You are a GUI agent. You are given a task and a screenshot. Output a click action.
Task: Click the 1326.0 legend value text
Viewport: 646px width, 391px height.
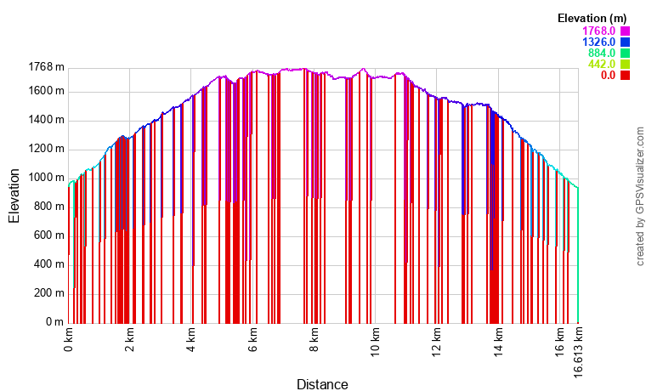(598, 42)
